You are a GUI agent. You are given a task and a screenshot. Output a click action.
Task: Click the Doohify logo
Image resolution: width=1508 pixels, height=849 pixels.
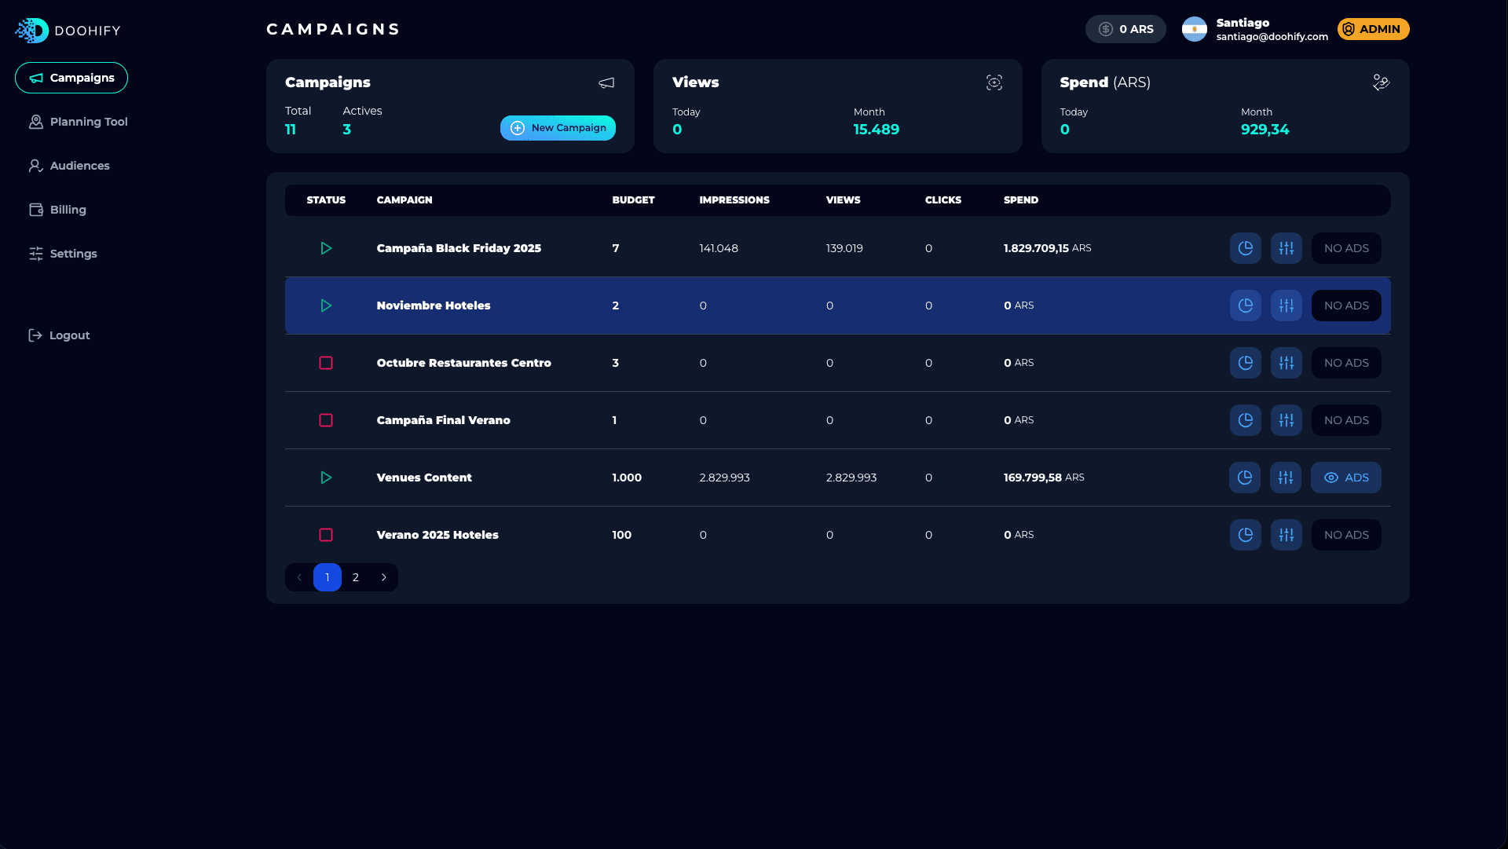[68, 31]
